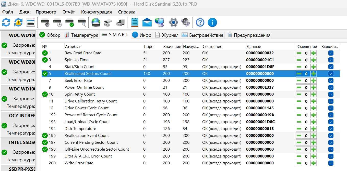Click the refresh disk information icon
The height and width of the screenshot is (171, 347).
click(6, 22)
